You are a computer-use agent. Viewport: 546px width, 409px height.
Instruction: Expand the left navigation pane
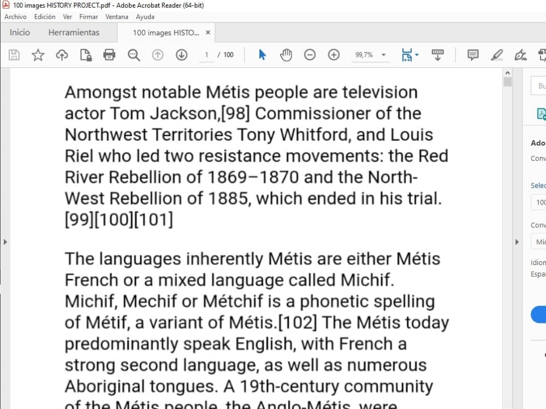pos(5,242)
